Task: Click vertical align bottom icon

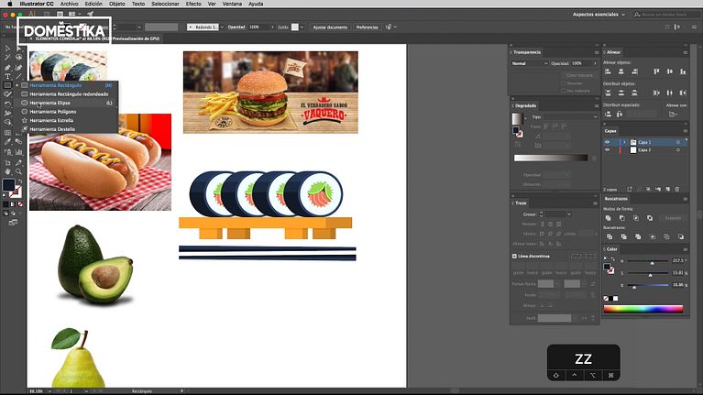Action: pyautogui.click(x=682, y=71)
